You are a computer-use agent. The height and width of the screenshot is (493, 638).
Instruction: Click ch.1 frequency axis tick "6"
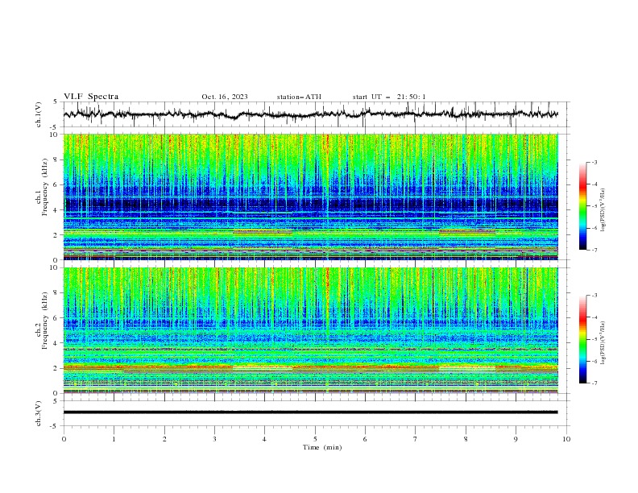click(x=56, y=184)
